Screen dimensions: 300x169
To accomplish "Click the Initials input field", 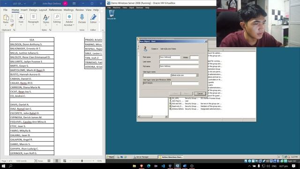I will click(194, 57).
